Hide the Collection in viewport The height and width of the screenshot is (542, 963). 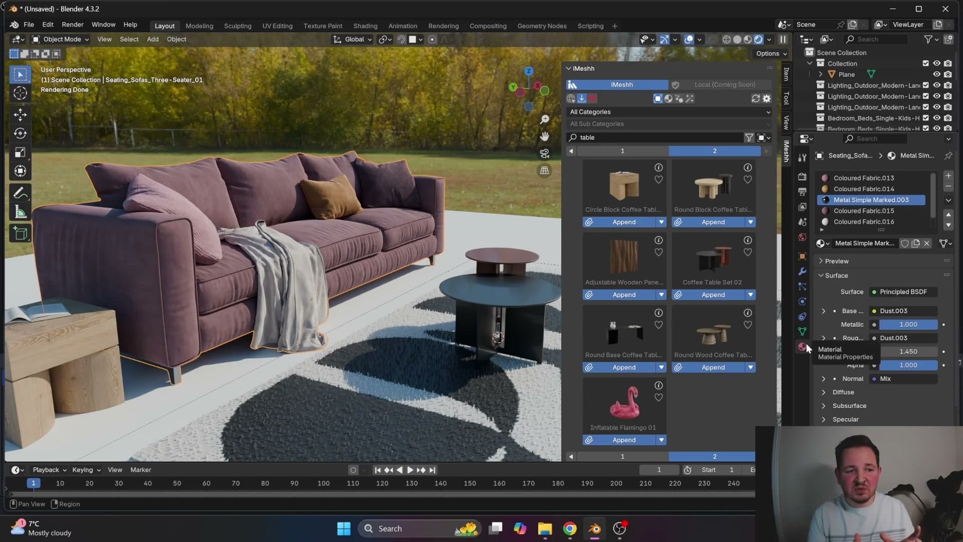coord(936,63)
